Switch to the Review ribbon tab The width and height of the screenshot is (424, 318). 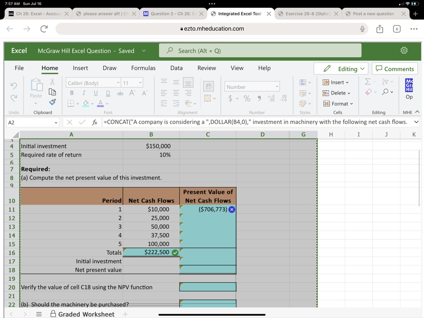[207, 68]
